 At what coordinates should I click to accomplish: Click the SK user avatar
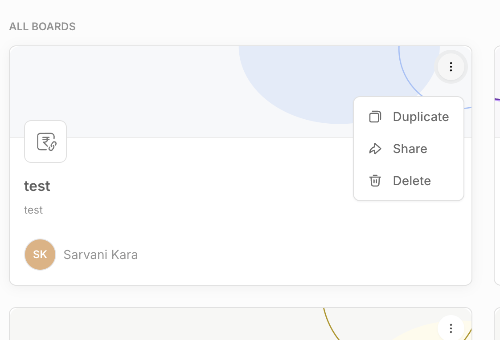click(x=40, y=255)
